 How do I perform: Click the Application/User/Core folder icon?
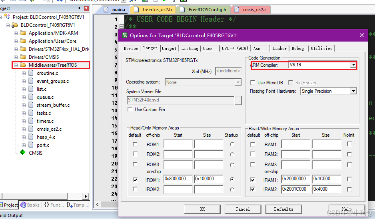pyautogui.click(x=23, y=41)
